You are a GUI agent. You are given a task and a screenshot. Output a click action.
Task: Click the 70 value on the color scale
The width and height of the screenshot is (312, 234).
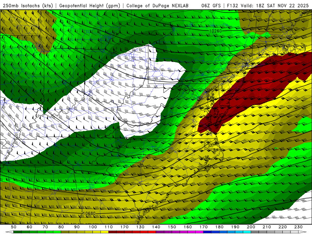pyautogui.click(x=45, y=227)
